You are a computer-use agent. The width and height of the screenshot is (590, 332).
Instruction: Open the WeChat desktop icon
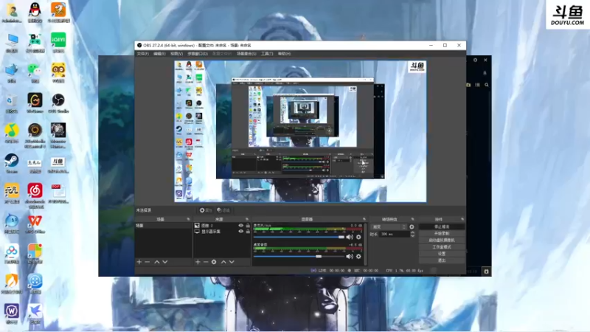35,72
